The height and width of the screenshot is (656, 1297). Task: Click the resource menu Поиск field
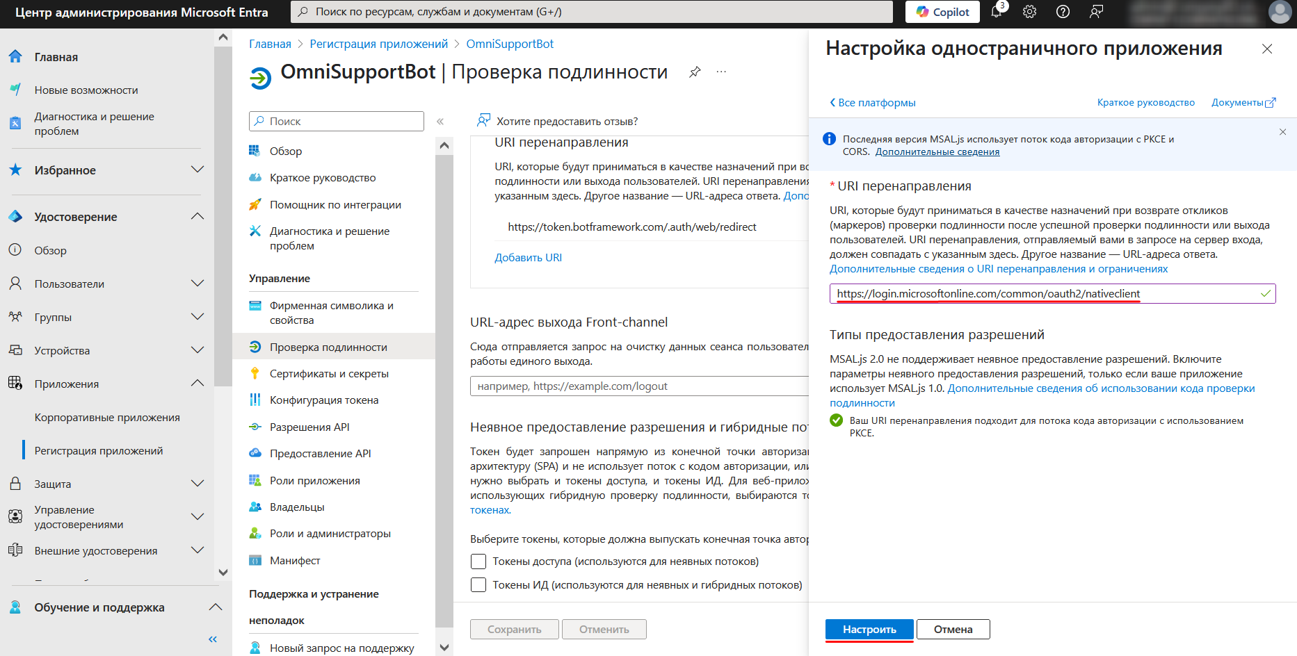coord(337,121)
